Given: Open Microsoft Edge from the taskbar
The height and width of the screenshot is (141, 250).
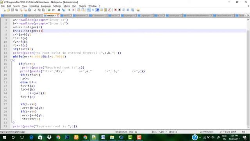Looking at the screenshot, I should (x=31, y=137).
